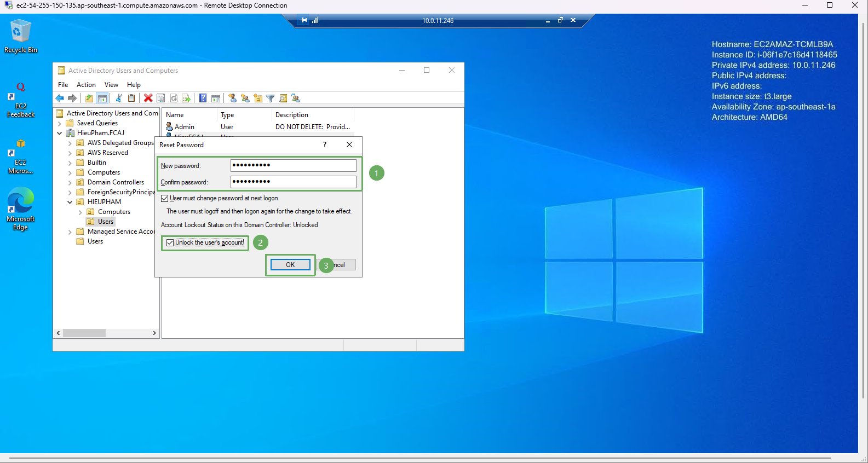Pin the remote desktop connection bar
Screen dimensions: 868x463
(303, 20)
